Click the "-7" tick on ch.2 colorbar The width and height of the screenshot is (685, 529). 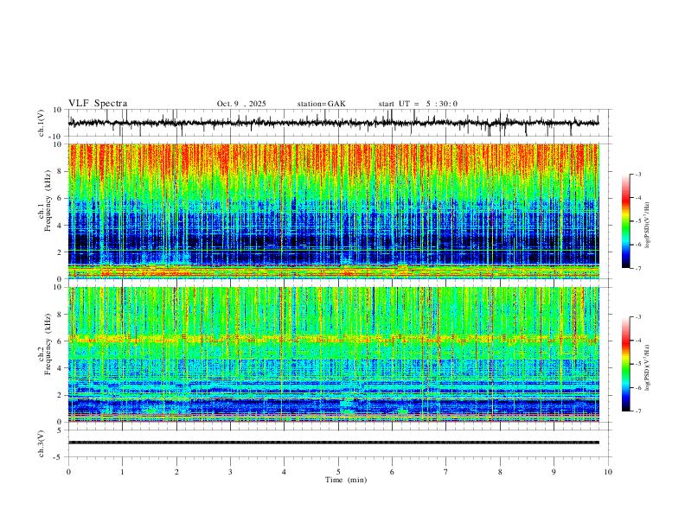click(x=638, y=411)
